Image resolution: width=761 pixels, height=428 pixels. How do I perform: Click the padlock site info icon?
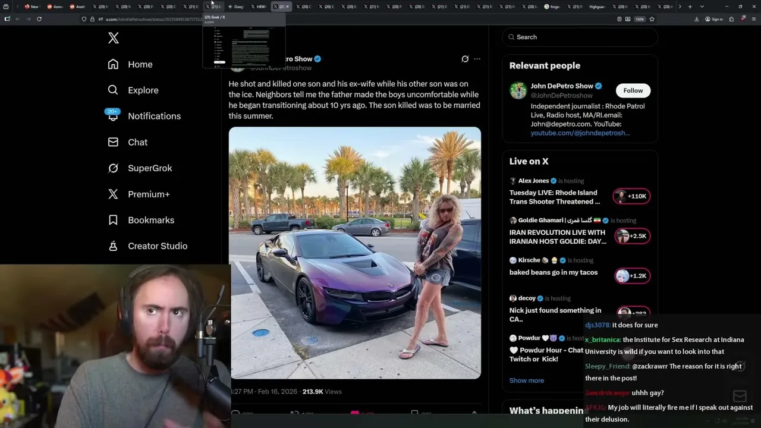(92, 19)
